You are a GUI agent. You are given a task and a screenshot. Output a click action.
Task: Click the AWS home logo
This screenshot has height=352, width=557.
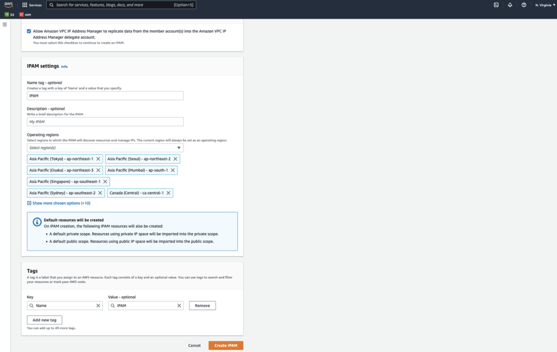[x=7, y=4]
